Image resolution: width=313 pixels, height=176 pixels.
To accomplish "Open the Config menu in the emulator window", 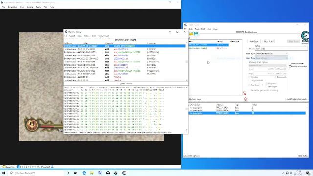I will pos(30,7).
